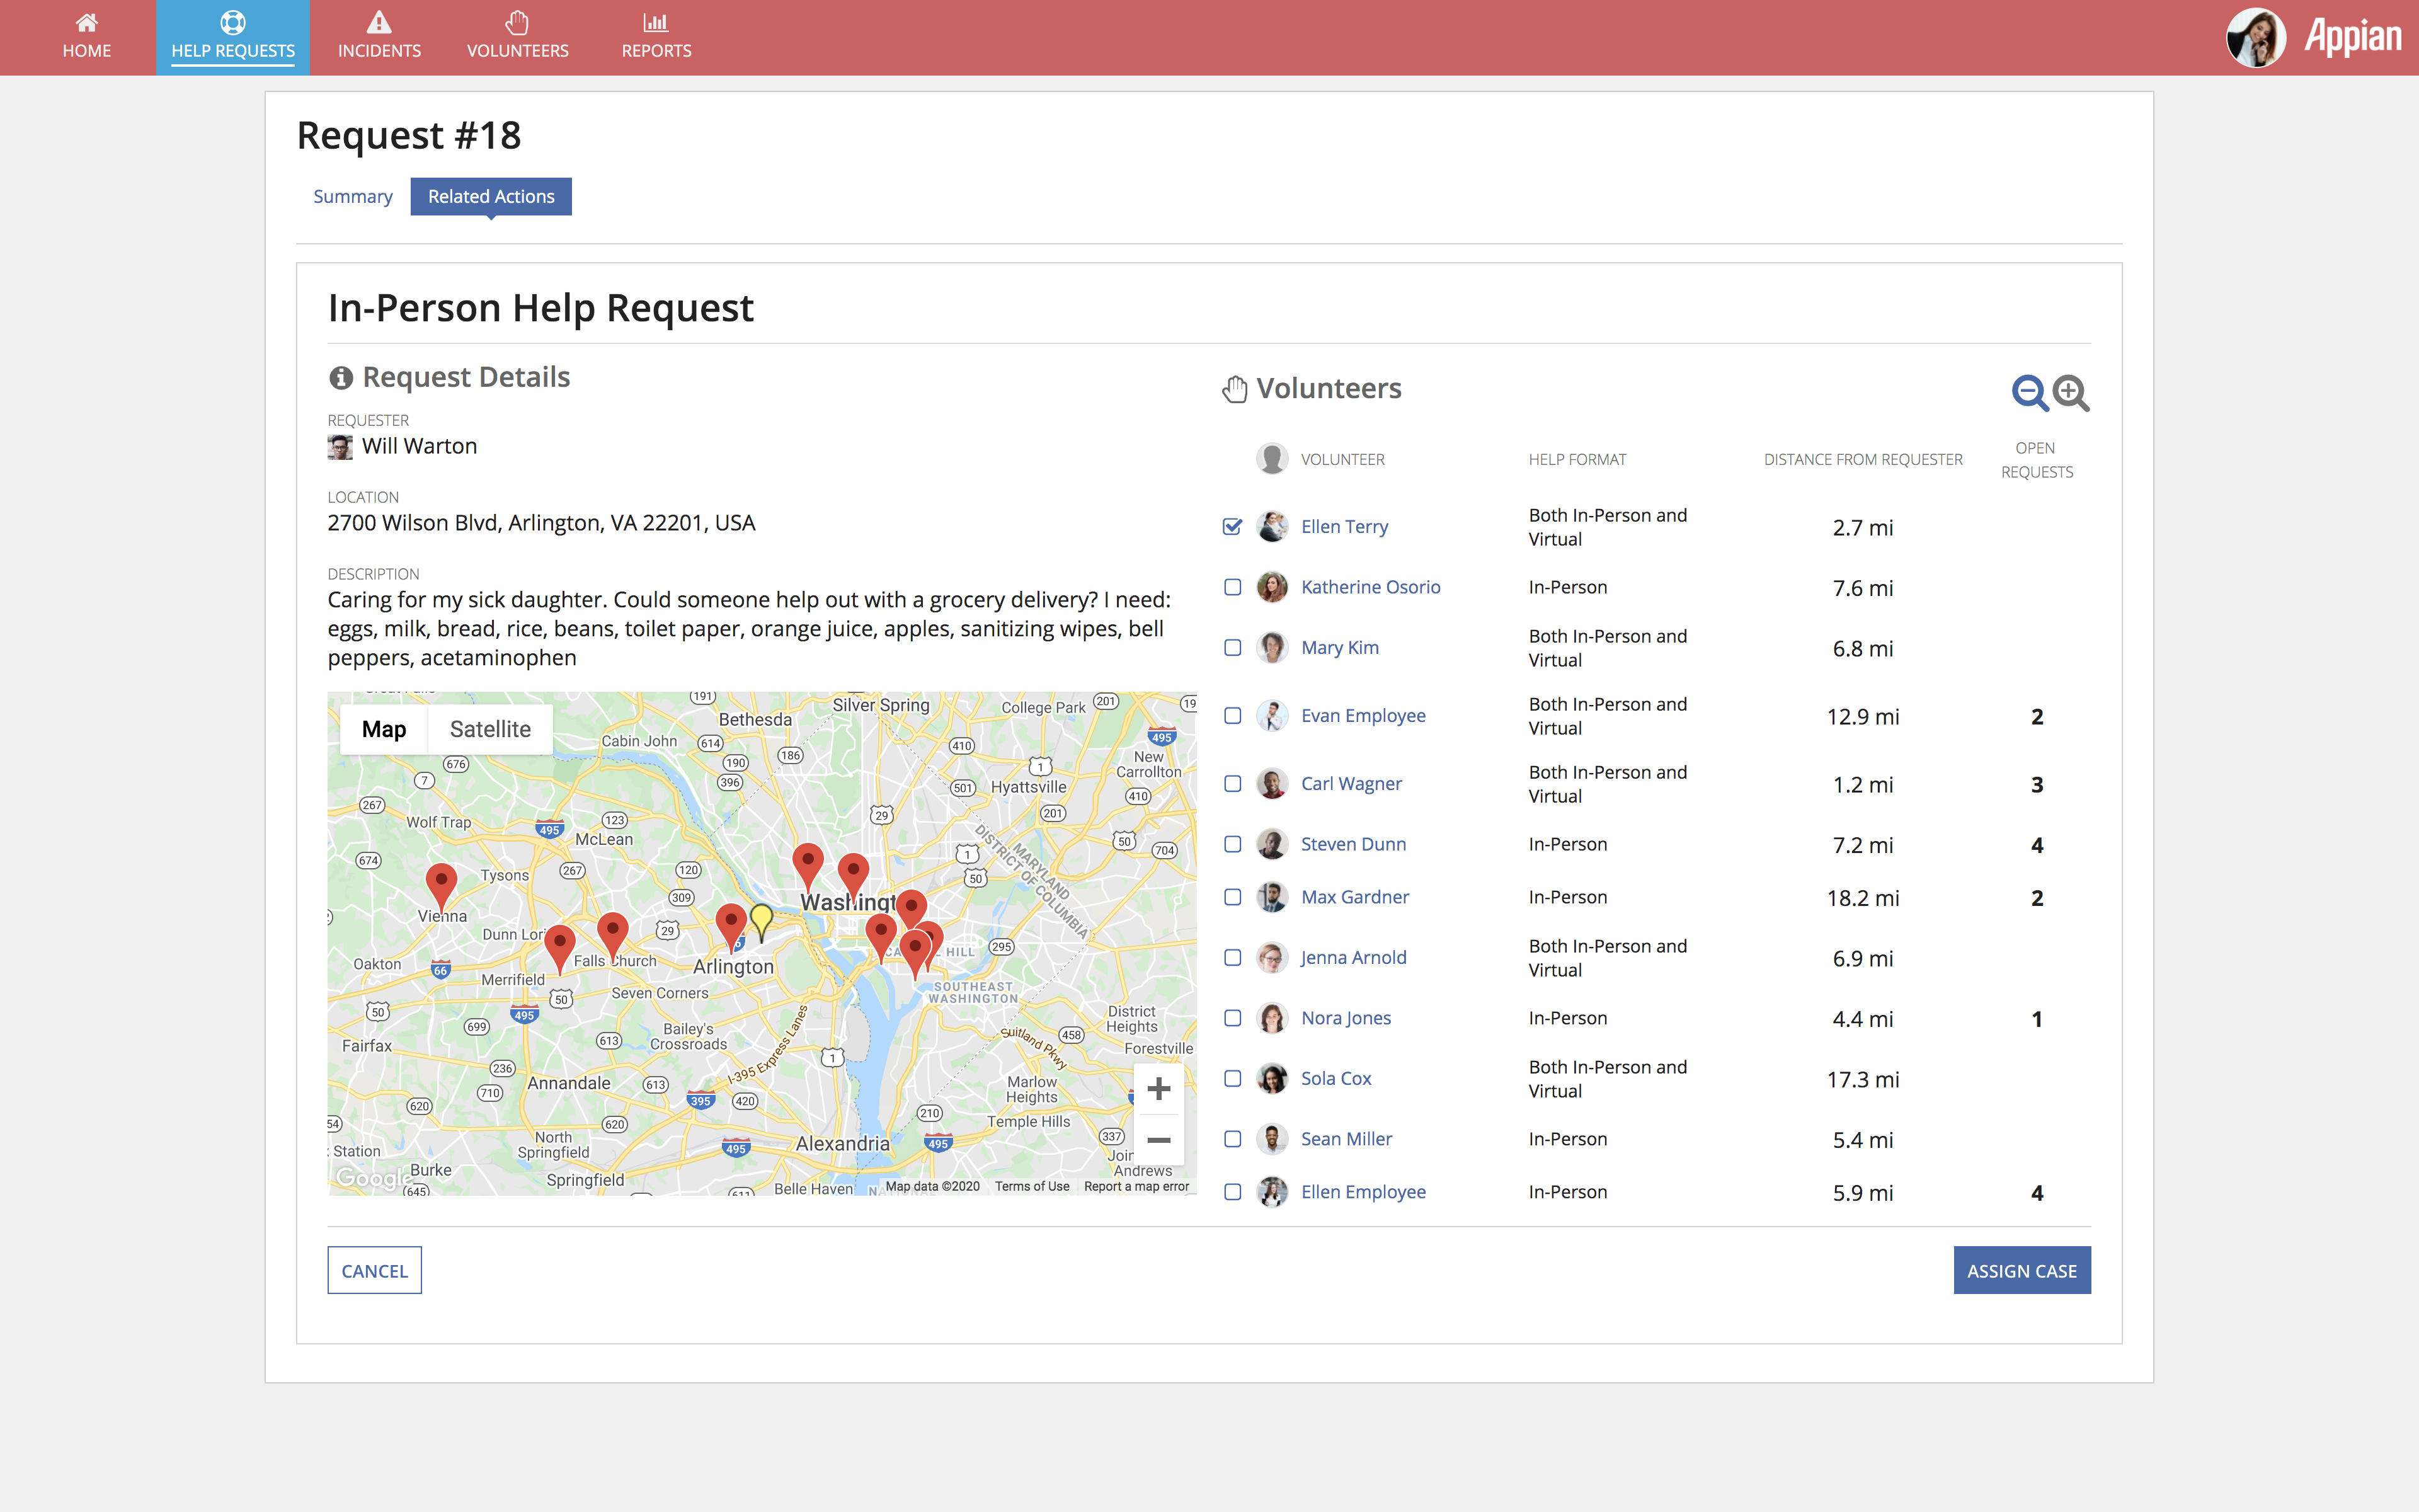The height and width of the screenshot is (1512, 2419).
Task: Click the Assign Case button
Action: pos(2022,1270)
